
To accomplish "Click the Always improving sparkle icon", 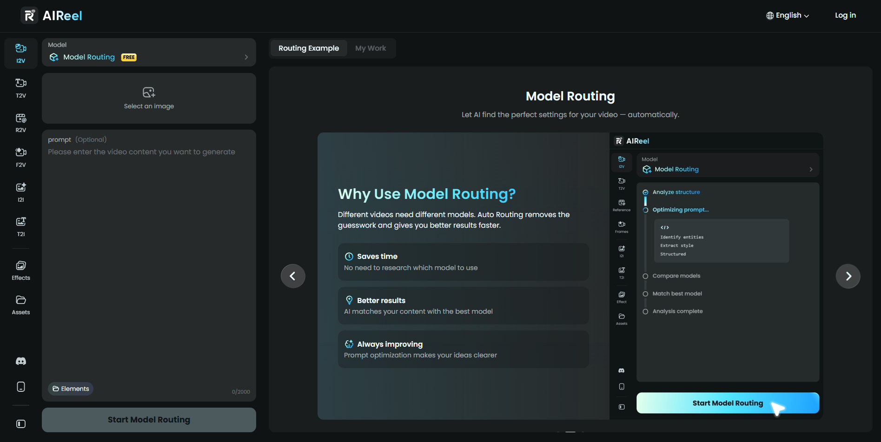I will pyautogui.click(x=349, y=344).
